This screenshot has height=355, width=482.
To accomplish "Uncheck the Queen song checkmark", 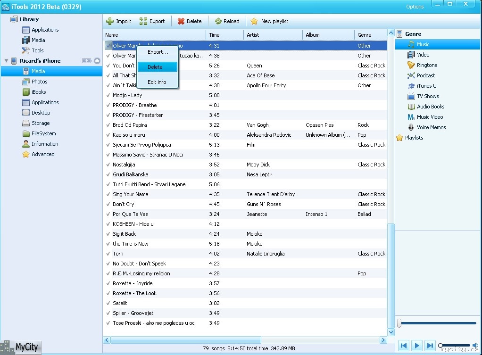I will 108,66.
